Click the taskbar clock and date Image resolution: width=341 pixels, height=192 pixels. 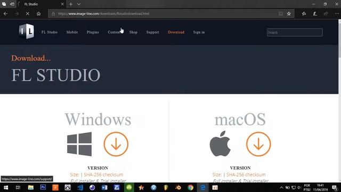(x=320, y=187)
